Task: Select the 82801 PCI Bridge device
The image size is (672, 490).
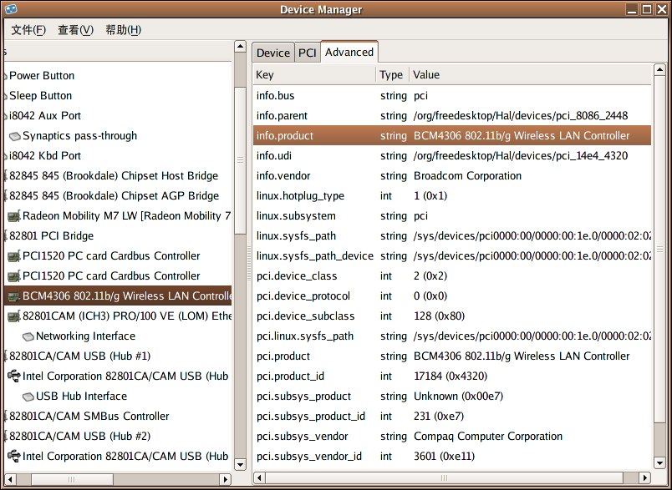Action: (x=52, y=236)
